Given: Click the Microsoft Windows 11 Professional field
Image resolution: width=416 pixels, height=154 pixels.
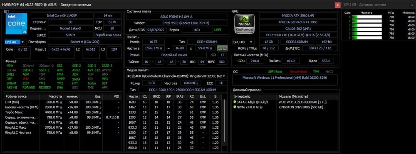Looking at the screenshot, I should point(285,80).
